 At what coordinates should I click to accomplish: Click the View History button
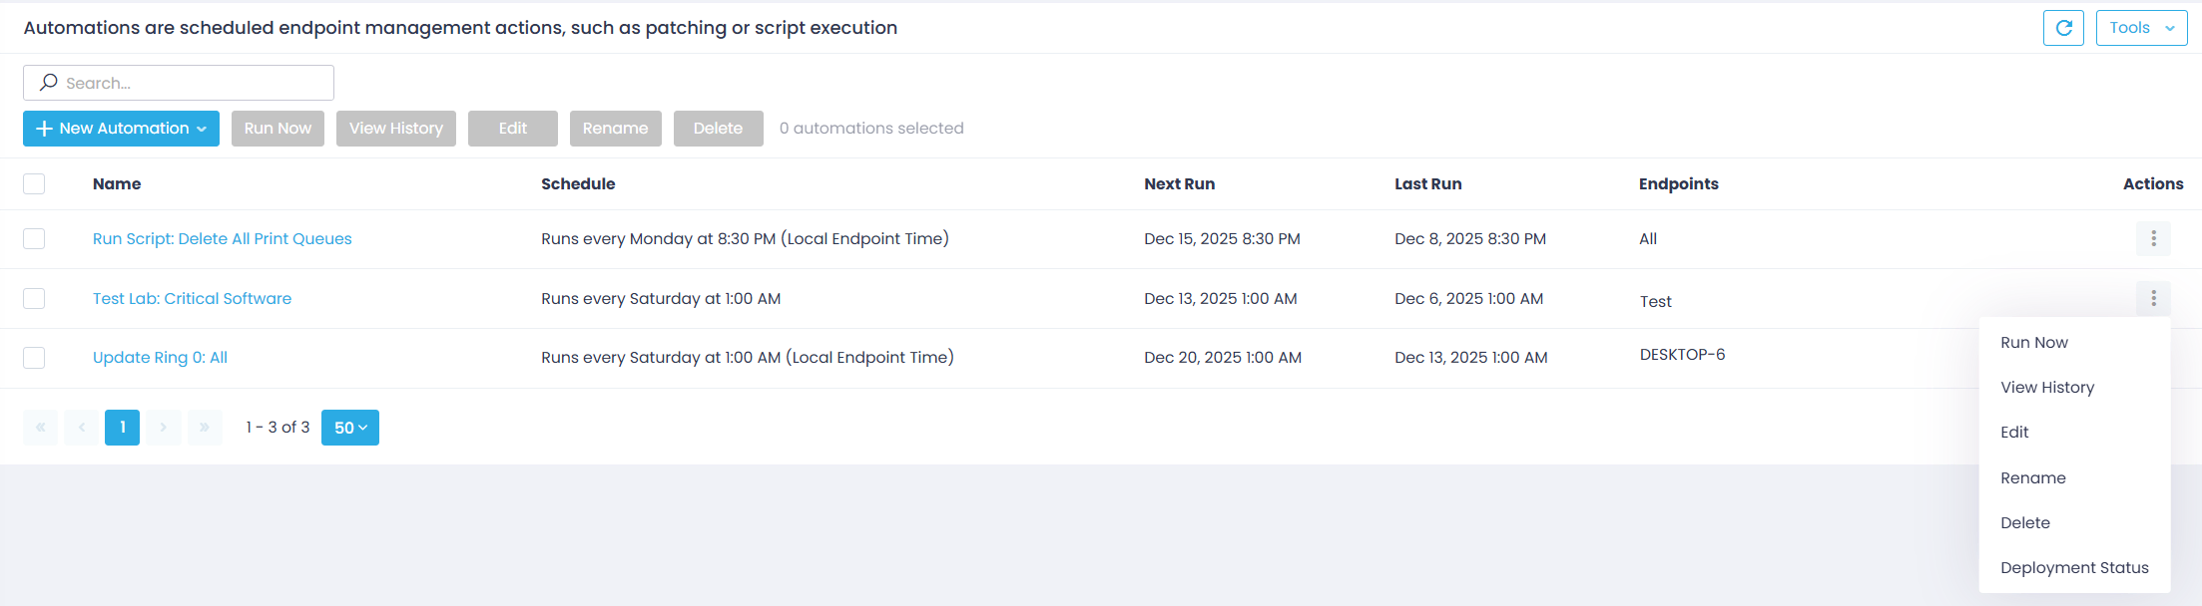[395, 128]
